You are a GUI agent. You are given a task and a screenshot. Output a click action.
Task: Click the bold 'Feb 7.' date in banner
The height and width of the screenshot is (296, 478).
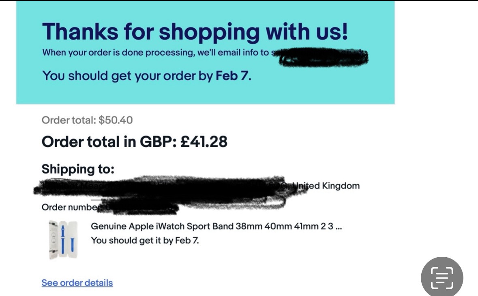click(233, 76)
